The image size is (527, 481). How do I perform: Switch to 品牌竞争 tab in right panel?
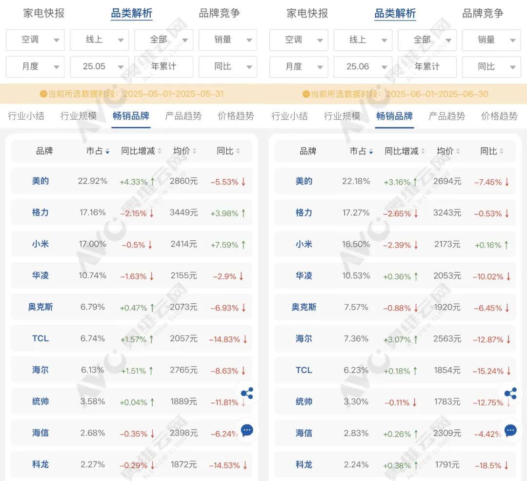[x=483, y=13]
